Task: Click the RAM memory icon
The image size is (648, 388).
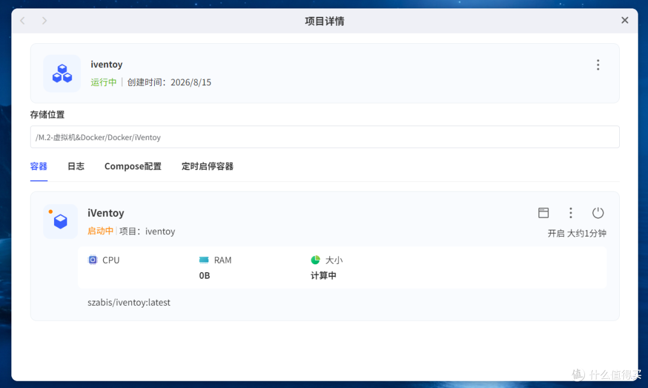Action: [x=204, y=260]
